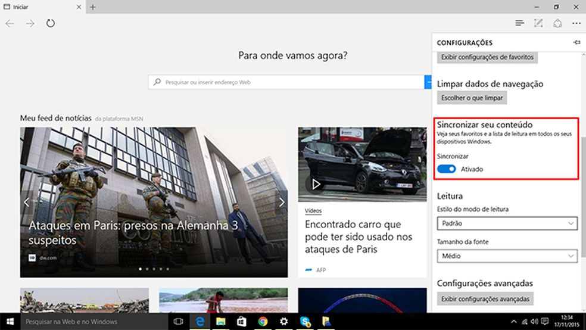Click the Vídeos category link
This screenshot has height=330, width=586.
tap(313, 211)
